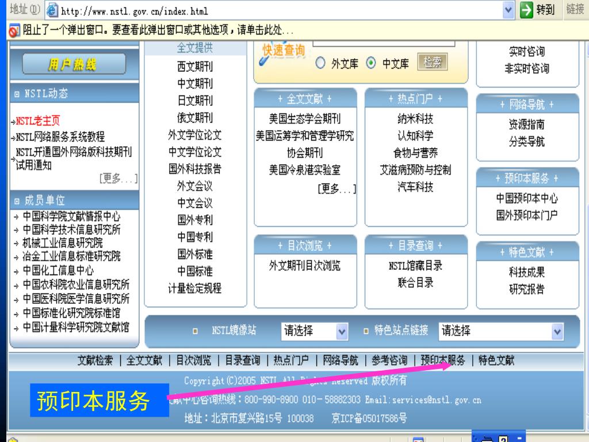Select 西文期刊 in full-text list
Screen dimensions: 589x442
click(x=195, y=67)
